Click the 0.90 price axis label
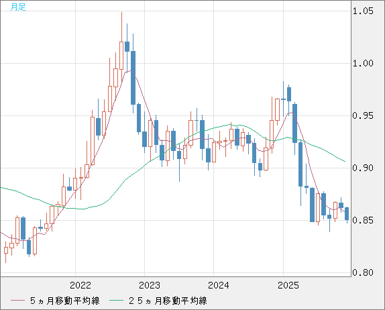 click(363, 168)
